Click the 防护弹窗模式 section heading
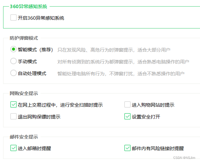The width and height of the screenshot is (200, 162). 24,38
